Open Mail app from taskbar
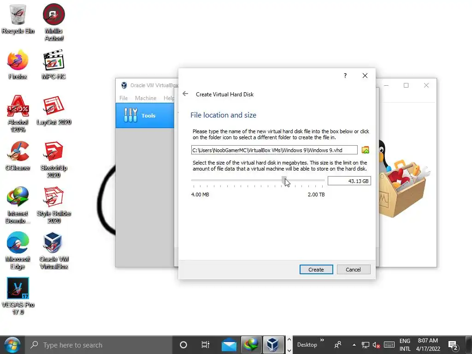Screen dimensions: 472x354 point(229,345)
